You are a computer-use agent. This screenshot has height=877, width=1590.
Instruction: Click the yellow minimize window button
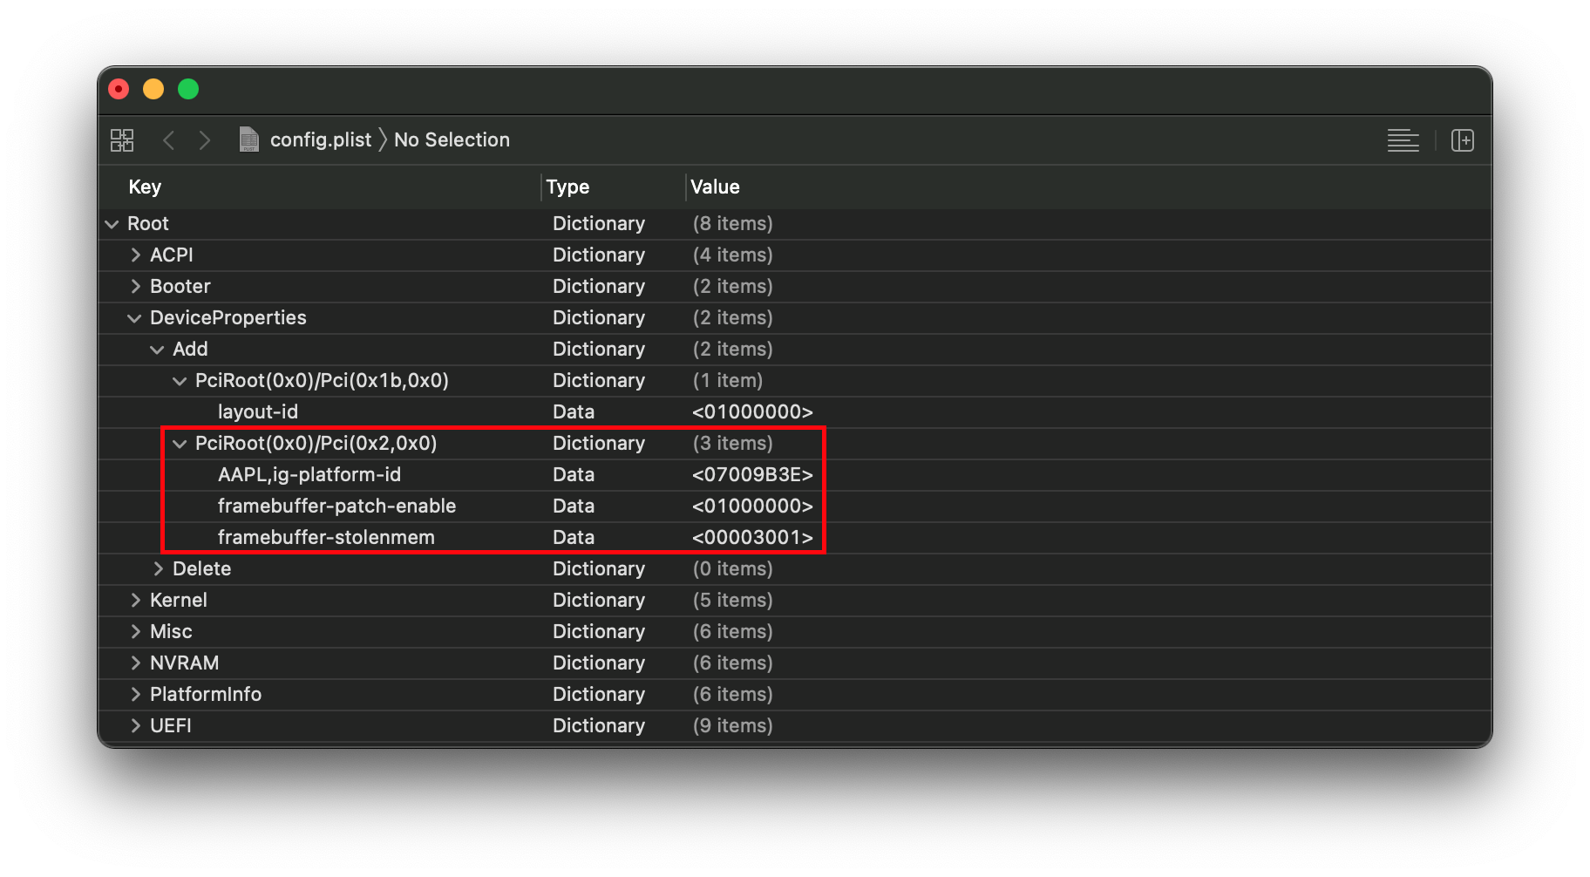tap(153, 89)
